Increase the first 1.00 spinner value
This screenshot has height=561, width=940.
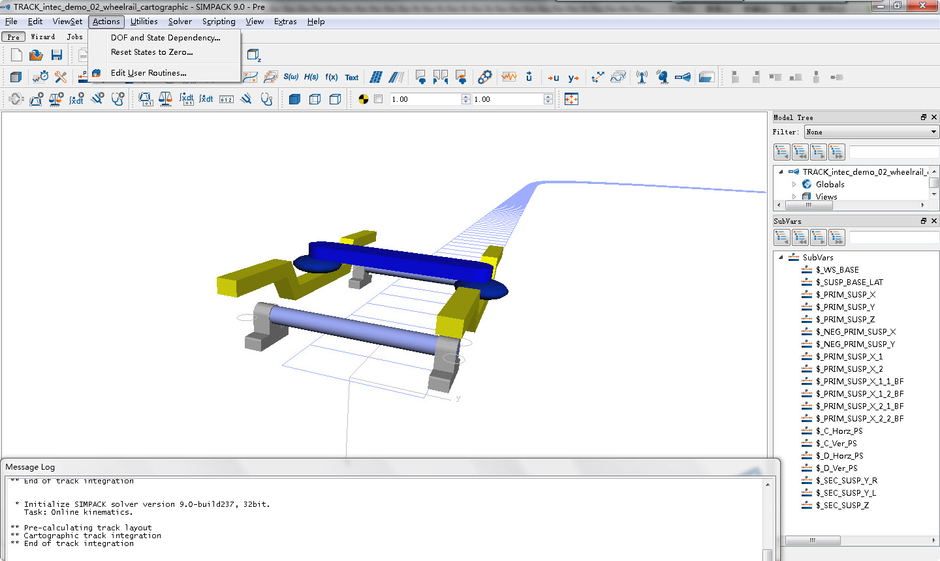465,97
